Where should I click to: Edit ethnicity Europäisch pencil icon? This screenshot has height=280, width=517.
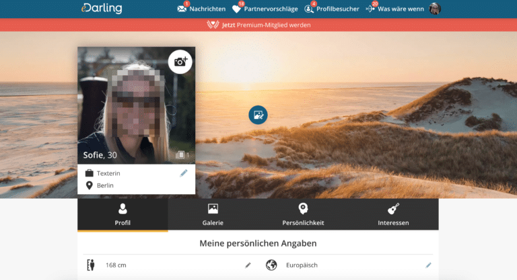pyautogui.click(x=428, y=265)
